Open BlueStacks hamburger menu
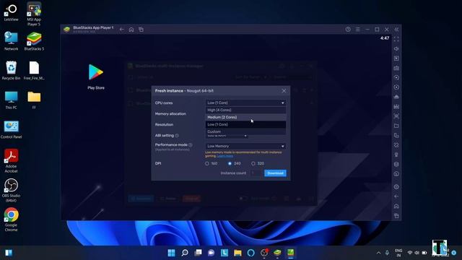The image size is (462, 260). pos(357,30)
